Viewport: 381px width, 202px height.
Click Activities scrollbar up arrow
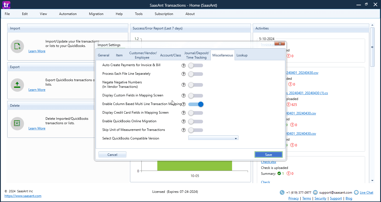click(x=372, y=25)
